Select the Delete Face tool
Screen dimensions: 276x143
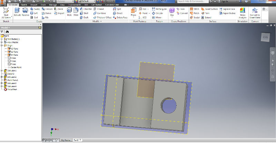click(x=120, y=18)
